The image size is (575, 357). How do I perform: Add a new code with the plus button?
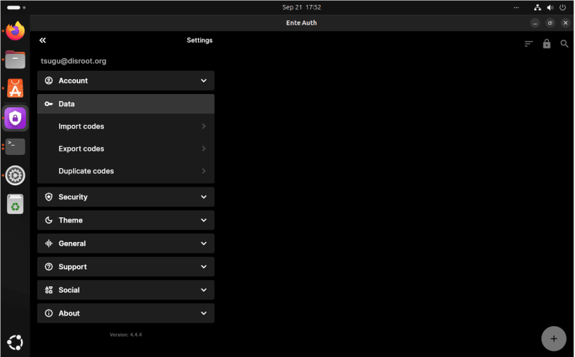(554, 339)
